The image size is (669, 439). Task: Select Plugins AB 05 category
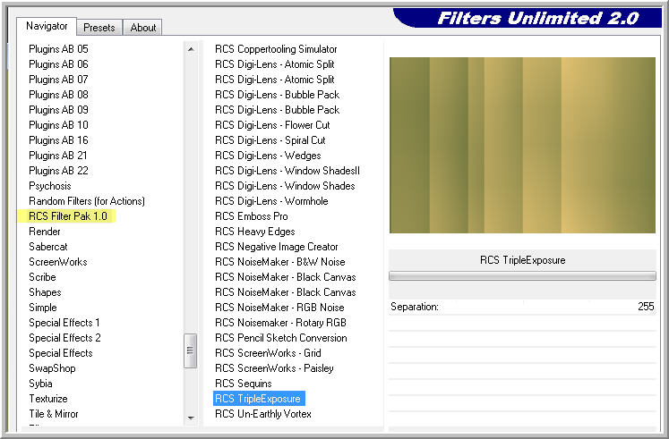[58, 49]
